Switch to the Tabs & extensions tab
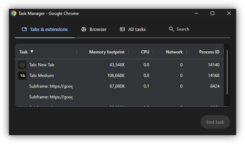245x144 pixels. point(45,29)
